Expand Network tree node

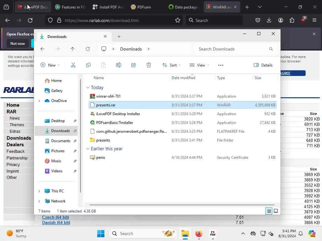click(39, 201)
